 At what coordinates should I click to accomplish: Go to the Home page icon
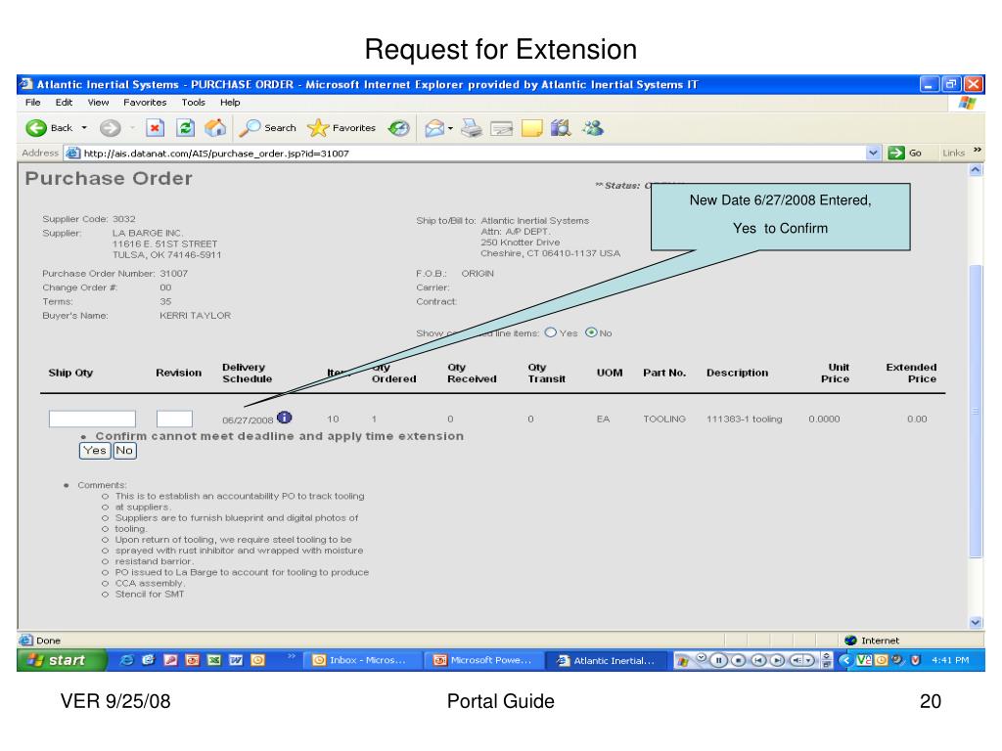(x=215, y=128)
